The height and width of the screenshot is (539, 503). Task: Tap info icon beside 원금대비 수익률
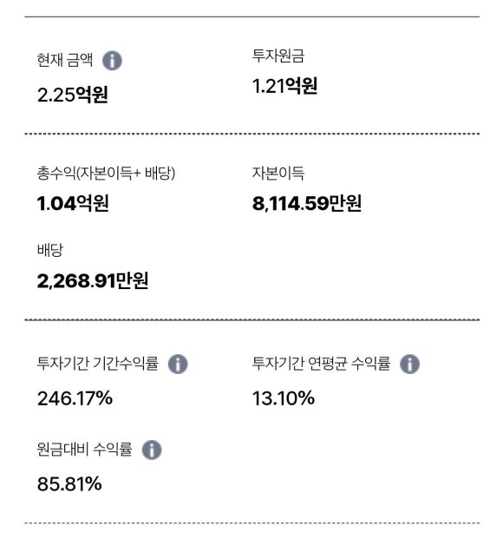[152, 450]
